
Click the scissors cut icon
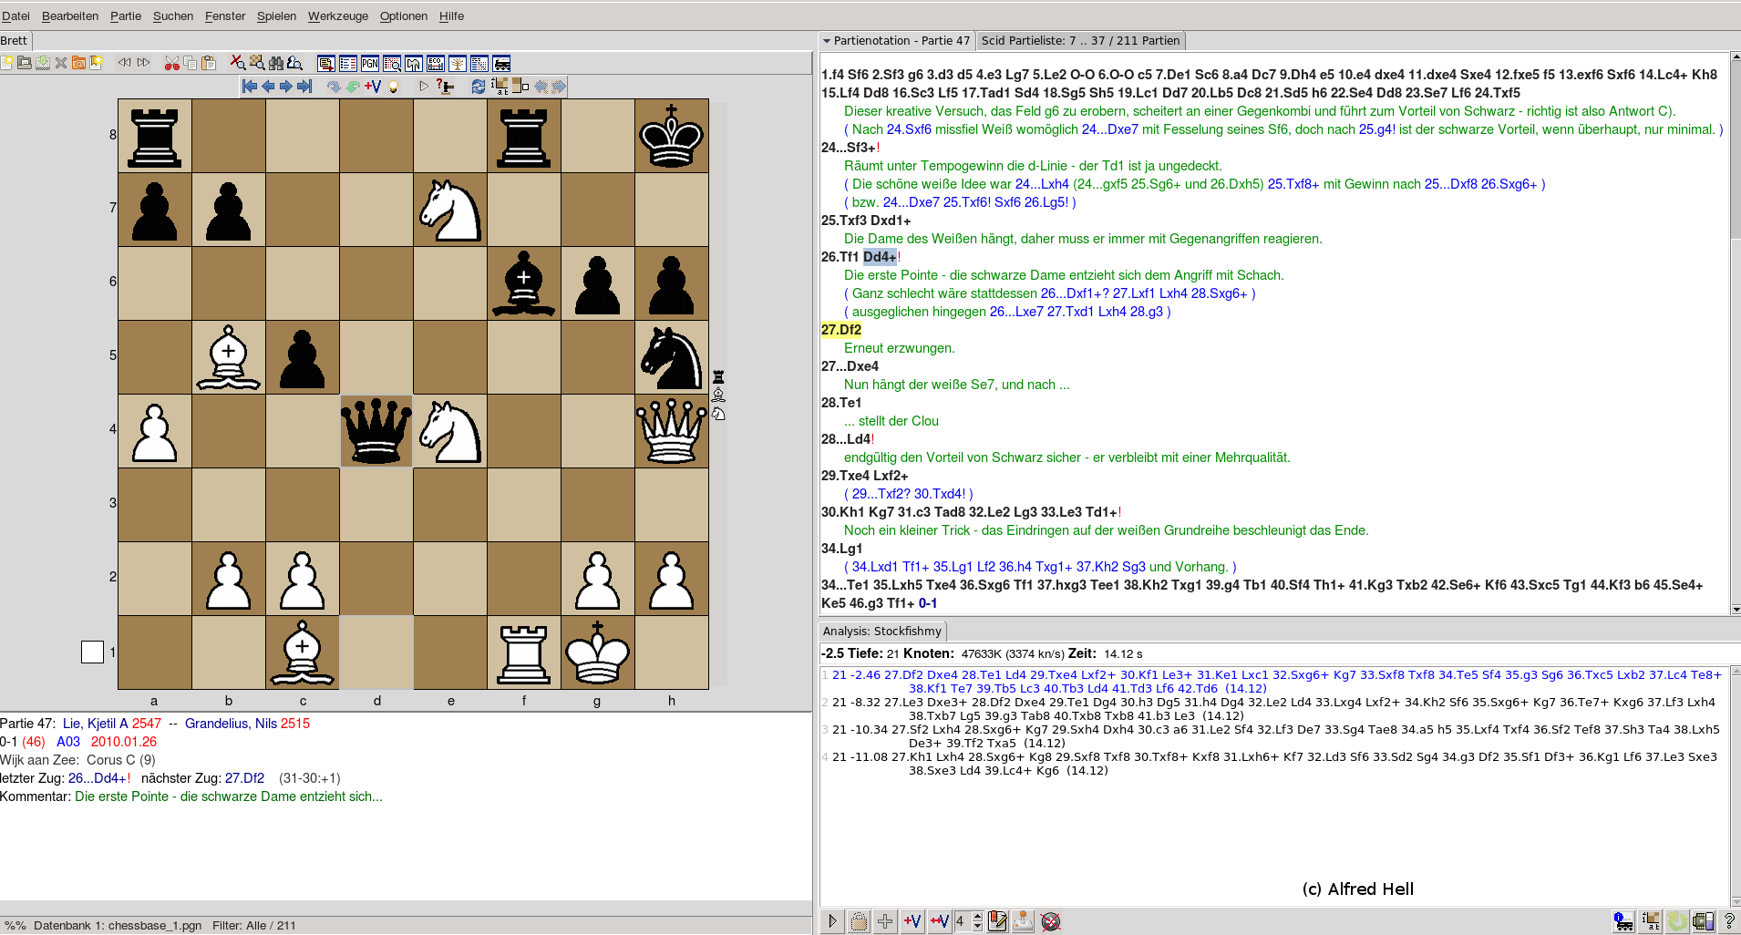click(171, 63)
